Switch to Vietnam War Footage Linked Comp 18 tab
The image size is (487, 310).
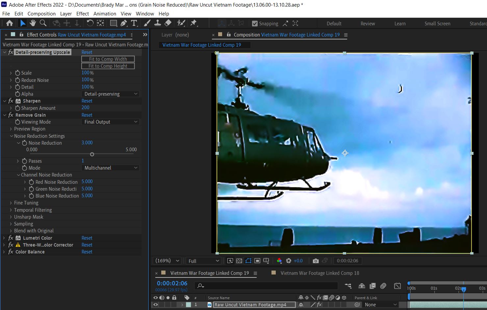click(x=320, y=273)
